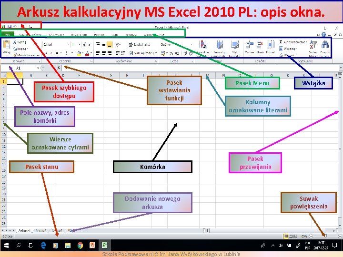Click Autosumowanie sigma button
The height and width of the screenshot is (257, 343).
[x=293, y=42]
